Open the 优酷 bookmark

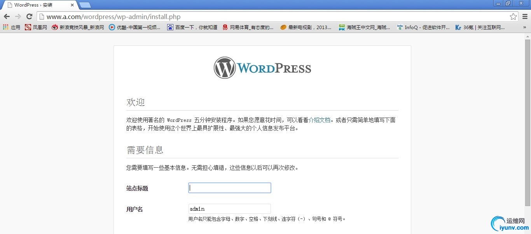(134, 28)
